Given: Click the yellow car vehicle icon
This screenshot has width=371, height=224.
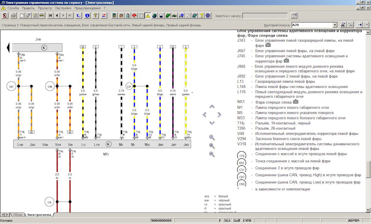Looking at the screenshot, I should (x=42, y=16).
